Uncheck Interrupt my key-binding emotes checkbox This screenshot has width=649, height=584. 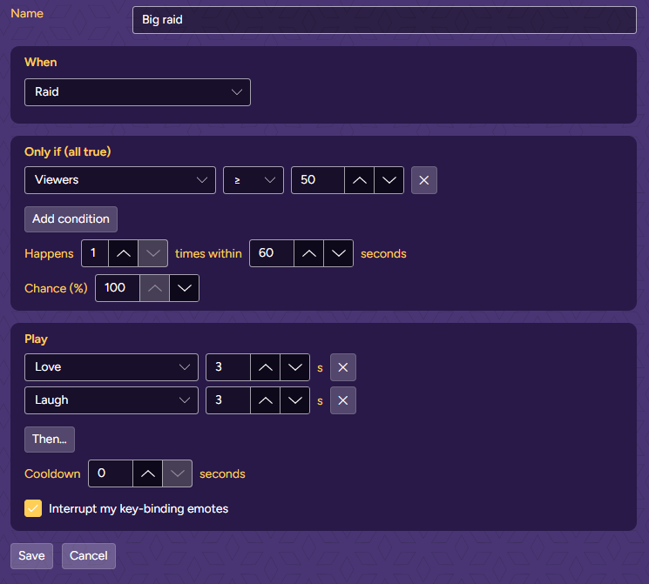point(33,508)
